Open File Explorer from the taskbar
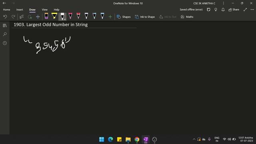256x144 pixels. click(128, 139)
